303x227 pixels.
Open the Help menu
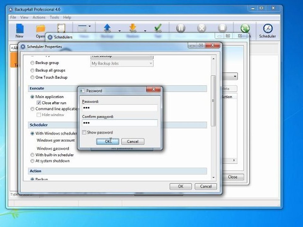coord(67,17)
